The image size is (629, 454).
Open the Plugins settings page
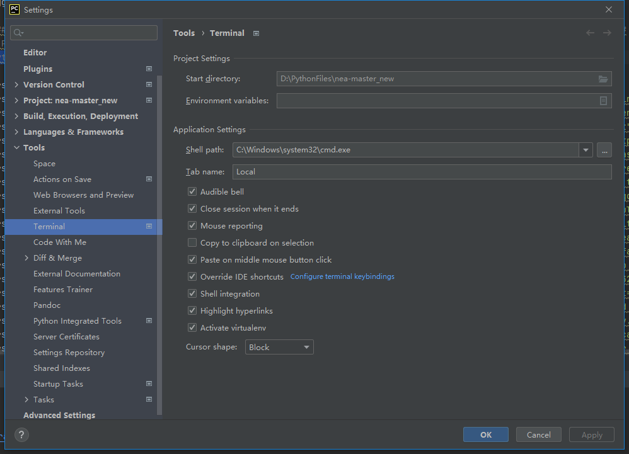tap(38, 69)
